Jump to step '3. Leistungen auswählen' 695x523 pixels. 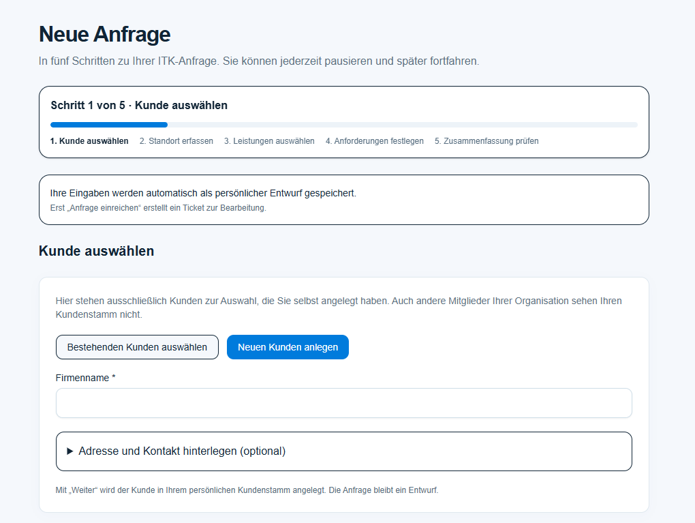coord(269,141)
